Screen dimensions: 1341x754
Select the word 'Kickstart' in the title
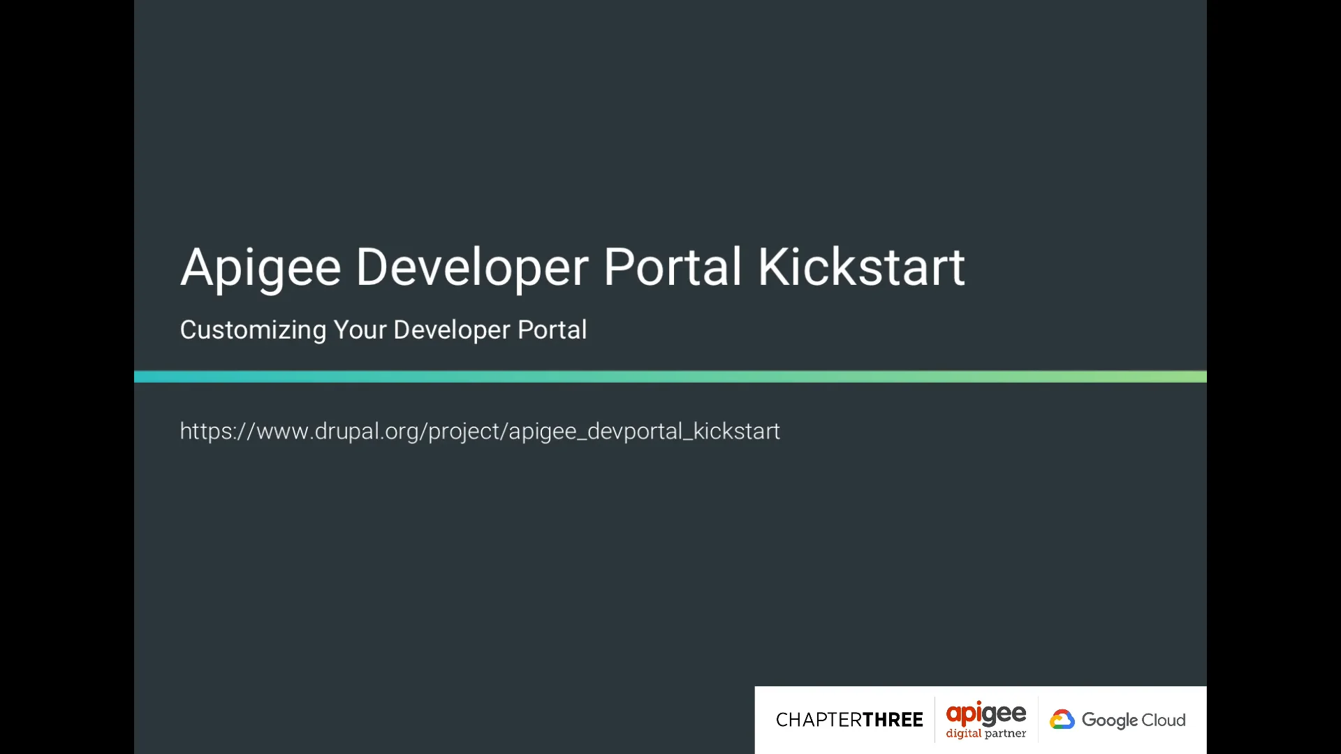pos(860,267)
